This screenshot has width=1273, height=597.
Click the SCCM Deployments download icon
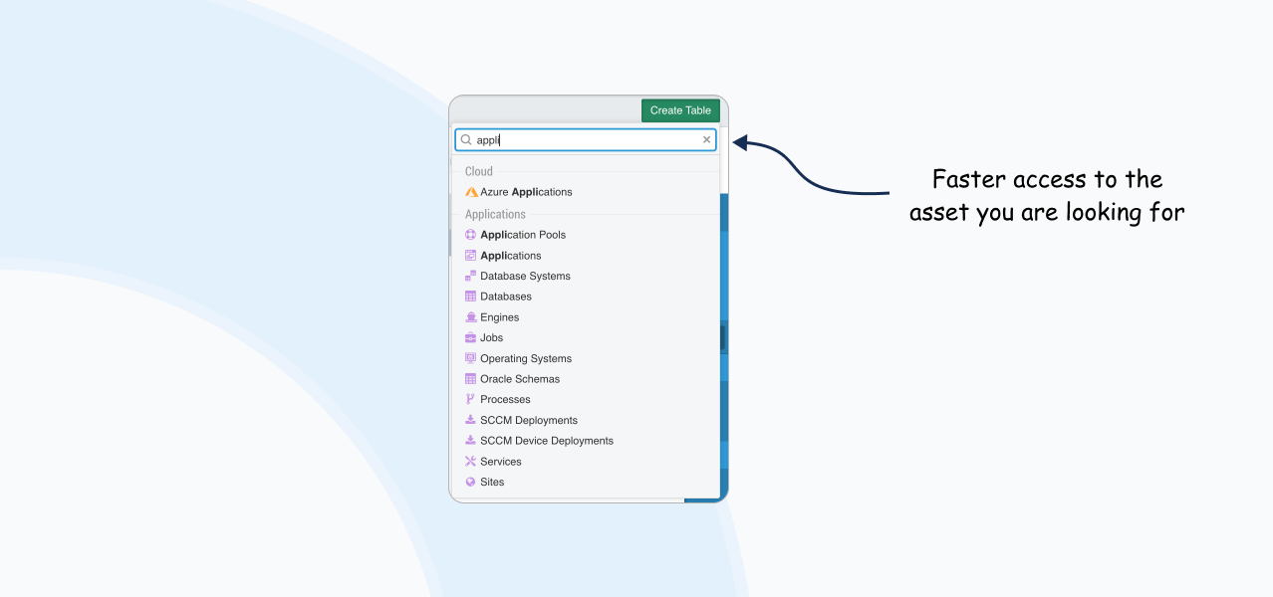[471, 420]
